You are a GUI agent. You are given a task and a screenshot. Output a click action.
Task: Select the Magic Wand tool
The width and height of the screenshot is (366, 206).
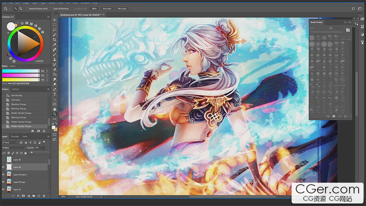click(54, 35)
